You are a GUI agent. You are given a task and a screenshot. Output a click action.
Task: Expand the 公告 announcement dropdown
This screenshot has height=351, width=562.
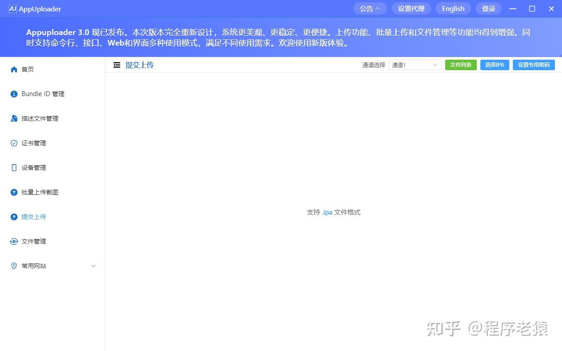coord(370,9)
